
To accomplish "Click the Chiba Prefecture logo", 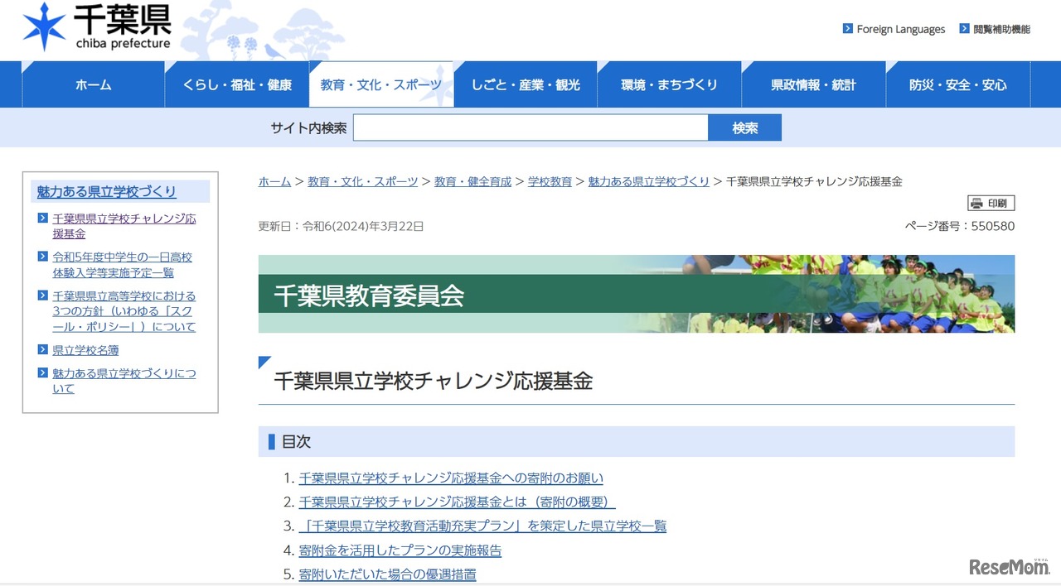I will [97, 28].
